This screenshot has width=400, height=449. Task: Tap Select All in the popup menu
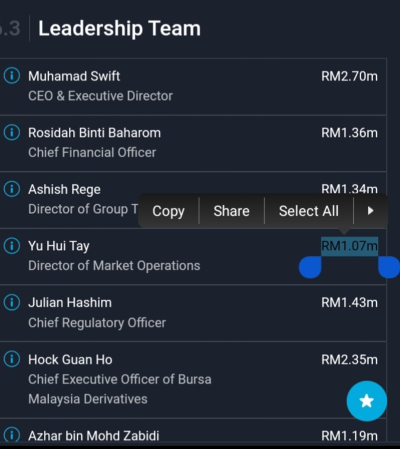pos(309,211)
